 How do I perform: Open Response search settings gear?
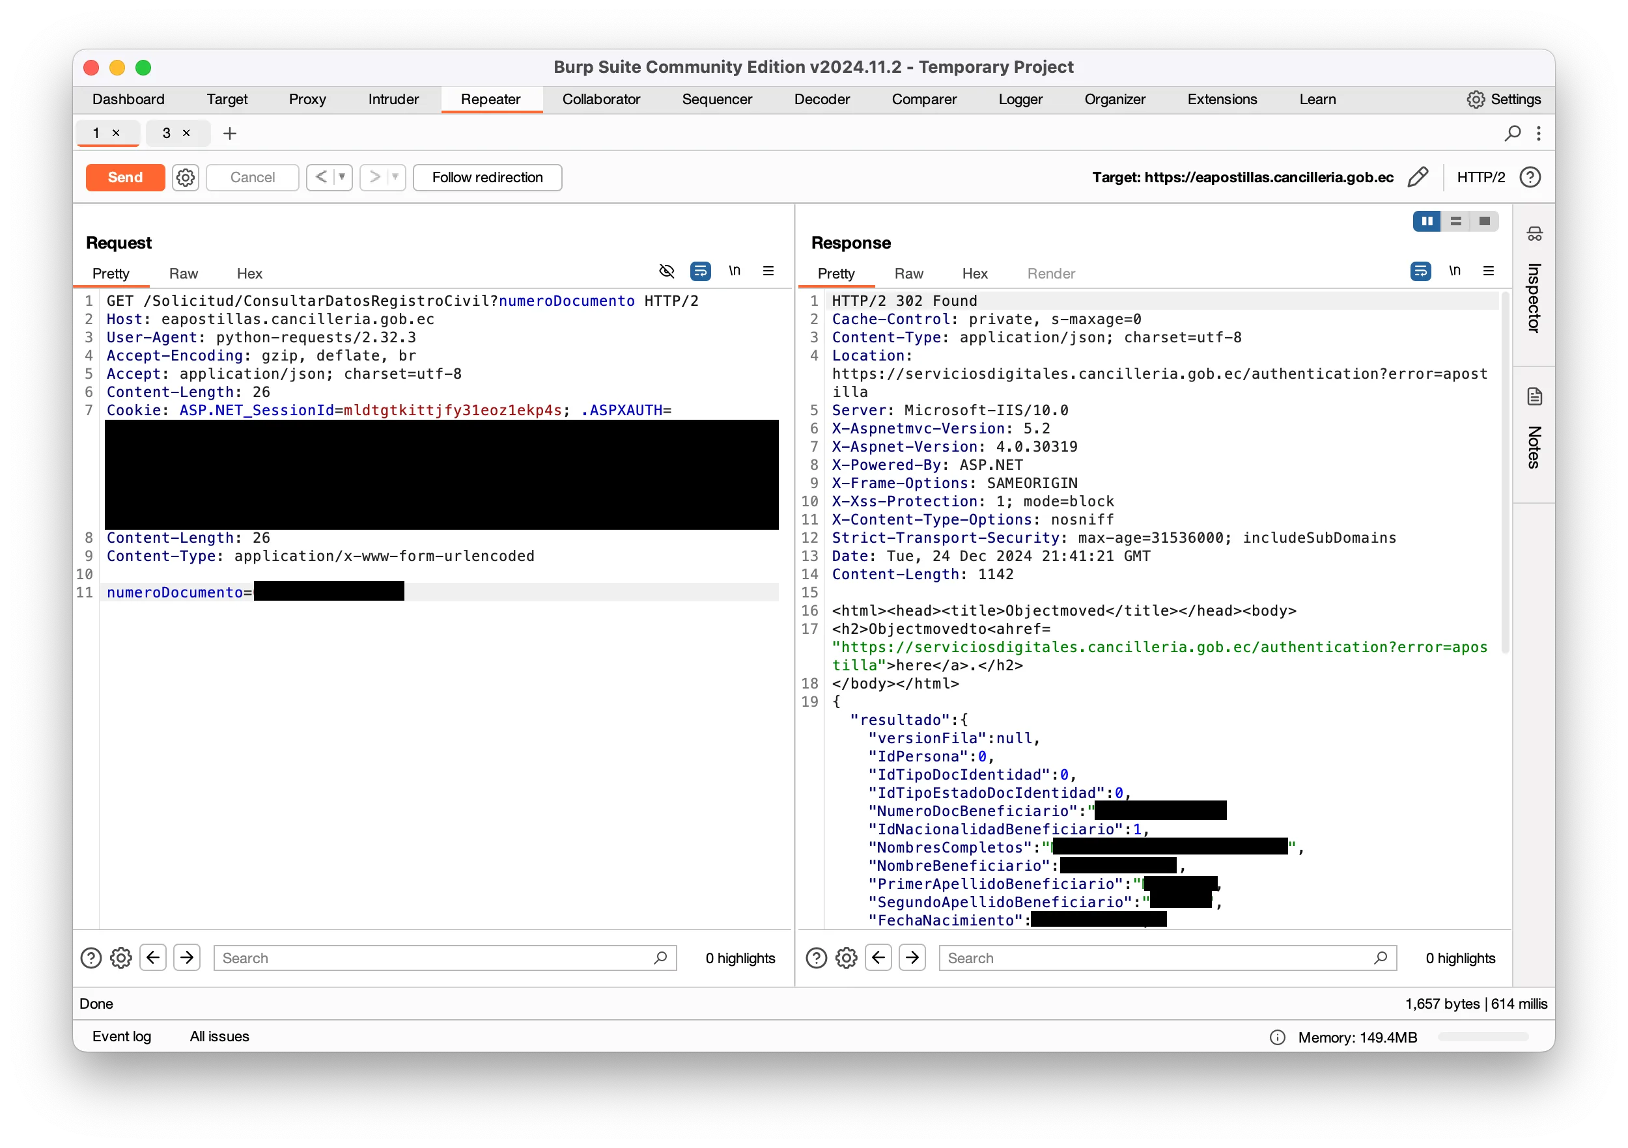tap(847, 958)
